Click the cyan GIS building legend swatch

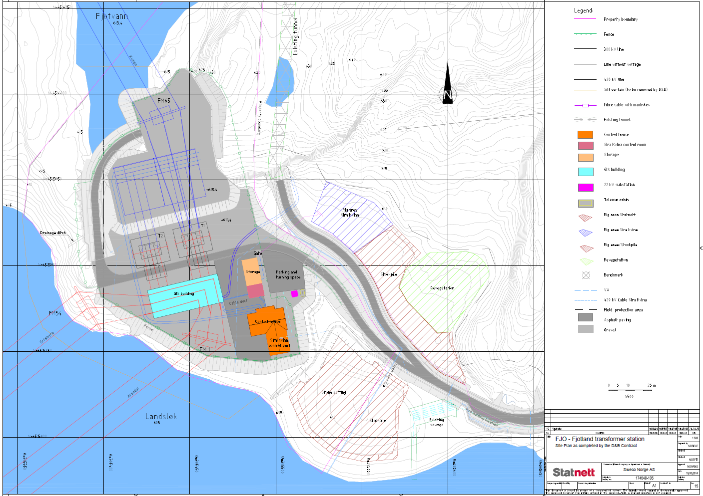(x=586, y=172)
